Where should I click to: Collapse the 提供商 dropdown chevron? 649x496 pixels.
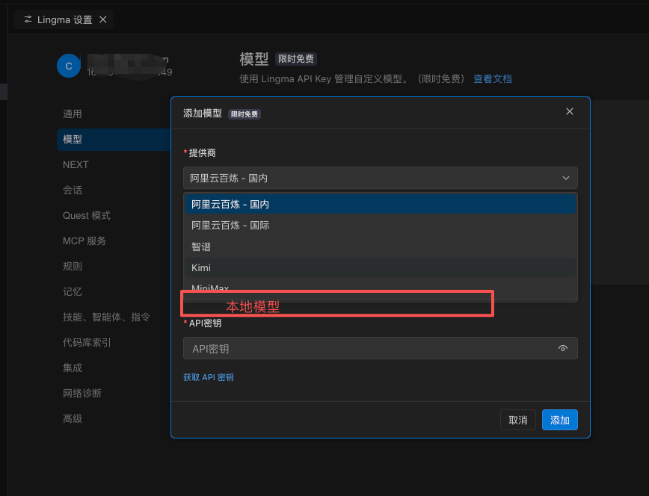(566, 178)
